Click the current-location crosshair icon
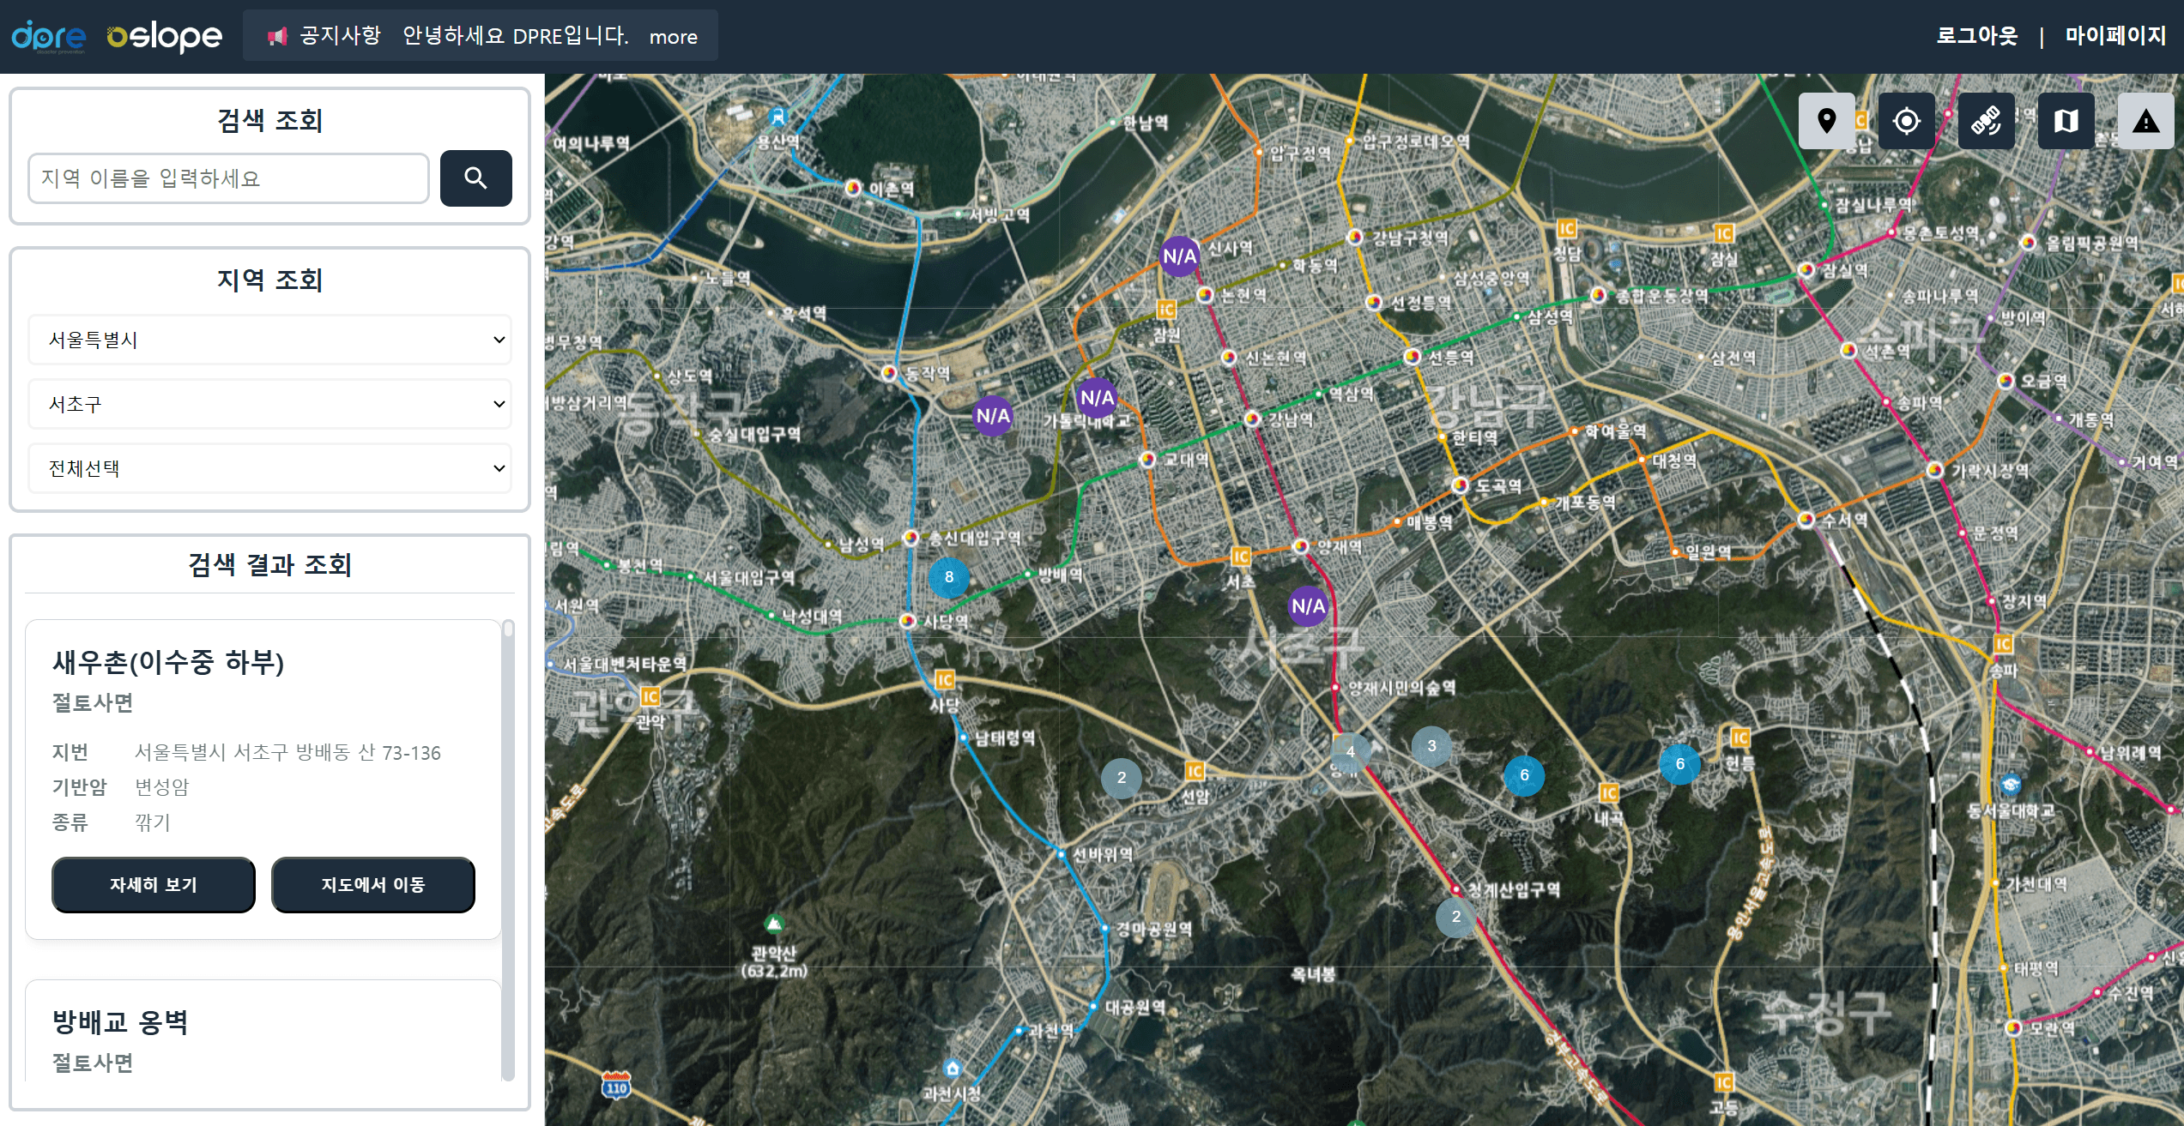2184x1126 pixels. [1906, 121]
